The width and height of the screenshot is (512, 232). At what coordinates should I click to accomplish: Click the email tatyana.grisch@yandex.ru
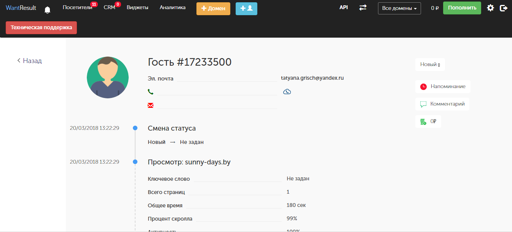pos(313,78)
